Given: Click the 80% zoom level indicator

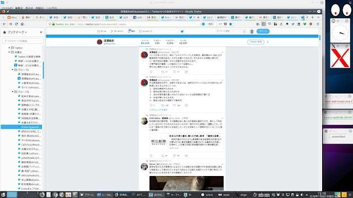Looking at the screenshot, I should 210,24.
